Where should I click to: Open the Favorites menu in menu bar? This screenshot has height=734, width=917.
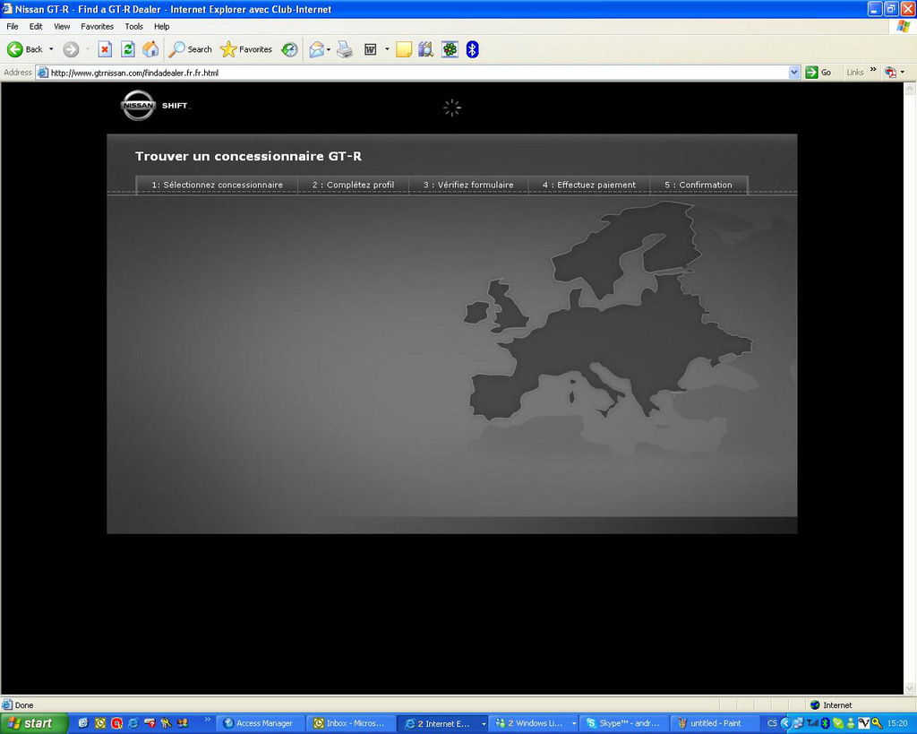point(97,26)
